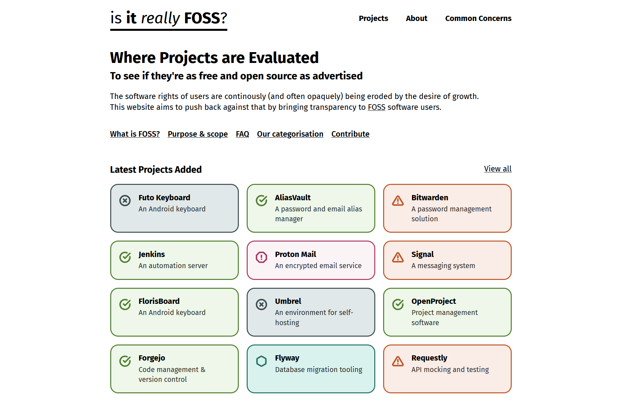Go to the About page
The width and height of the screenshot is (619, 412).
pos(417,18)
